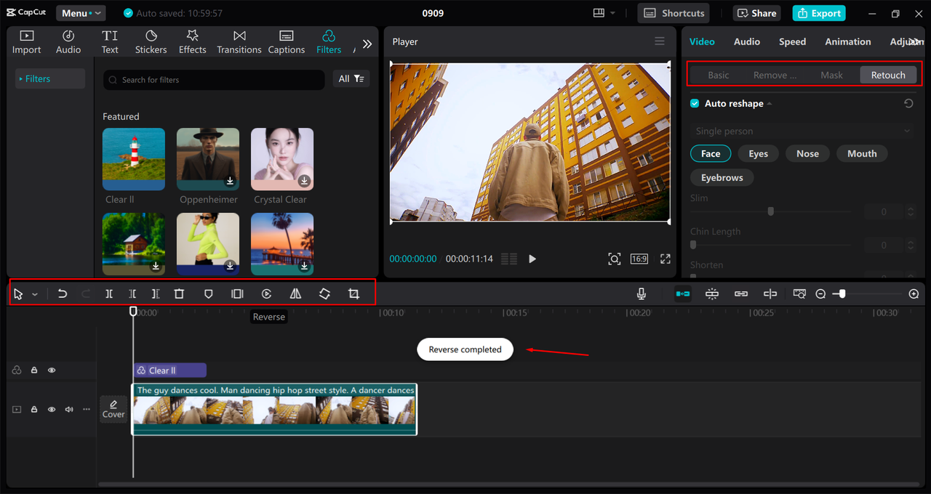Click the Chin Length slider handle

click(x=693, y=245)
